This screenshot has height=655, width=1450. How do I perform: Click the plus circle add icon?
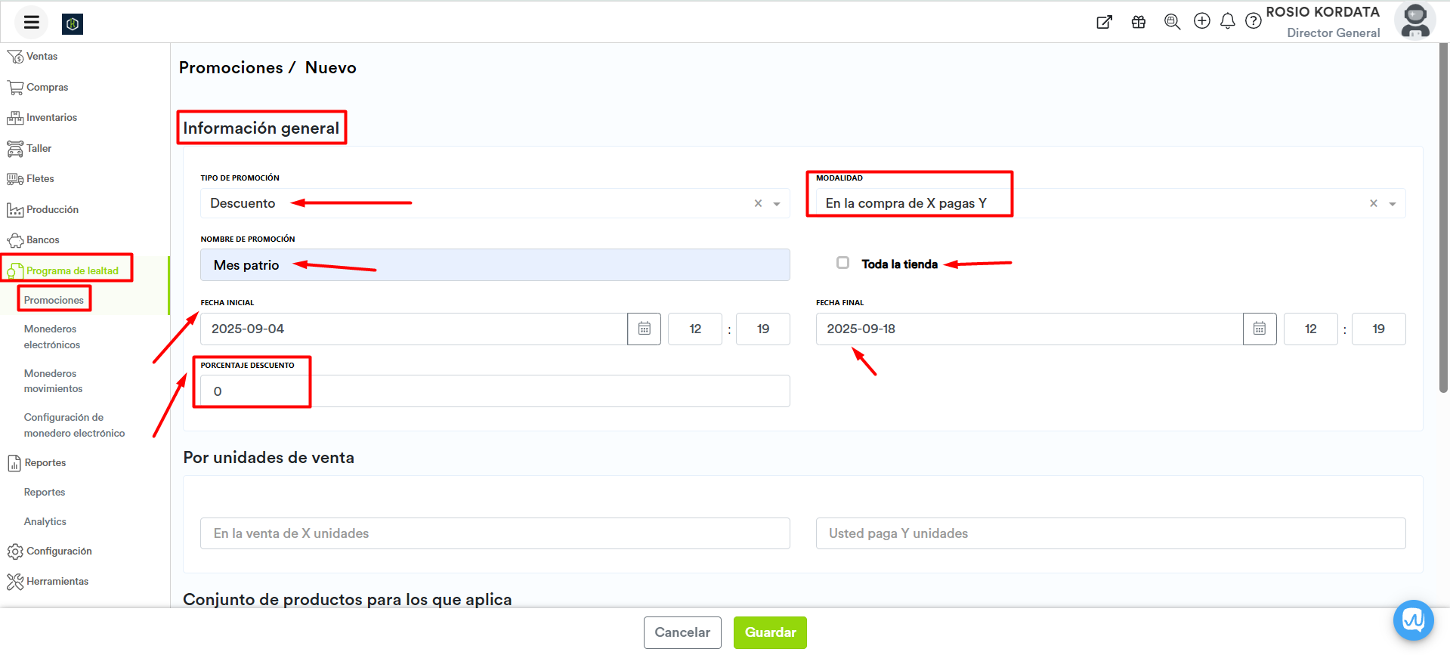(x=1201, y=21)
